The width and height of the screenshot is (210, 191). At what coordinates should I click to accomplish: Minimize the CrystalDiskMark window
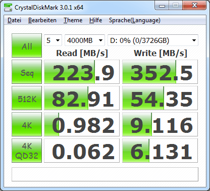point(162,6)
